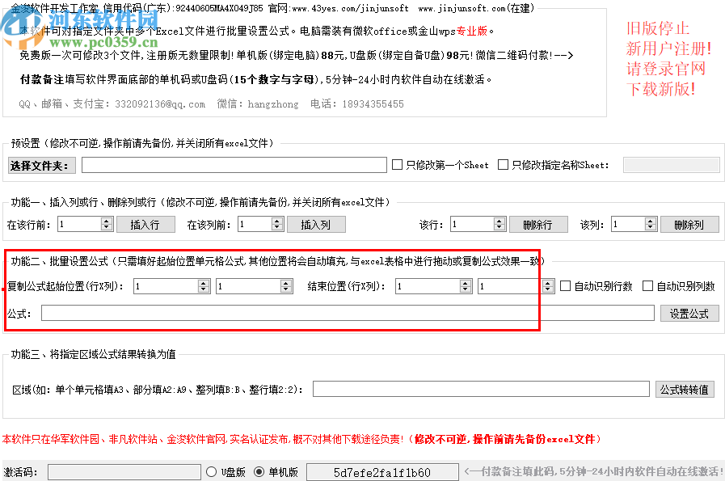The height and width of the screenshot is (481, 725).
Task: Click the 插入行 button
Action: (x=145, y=224)
